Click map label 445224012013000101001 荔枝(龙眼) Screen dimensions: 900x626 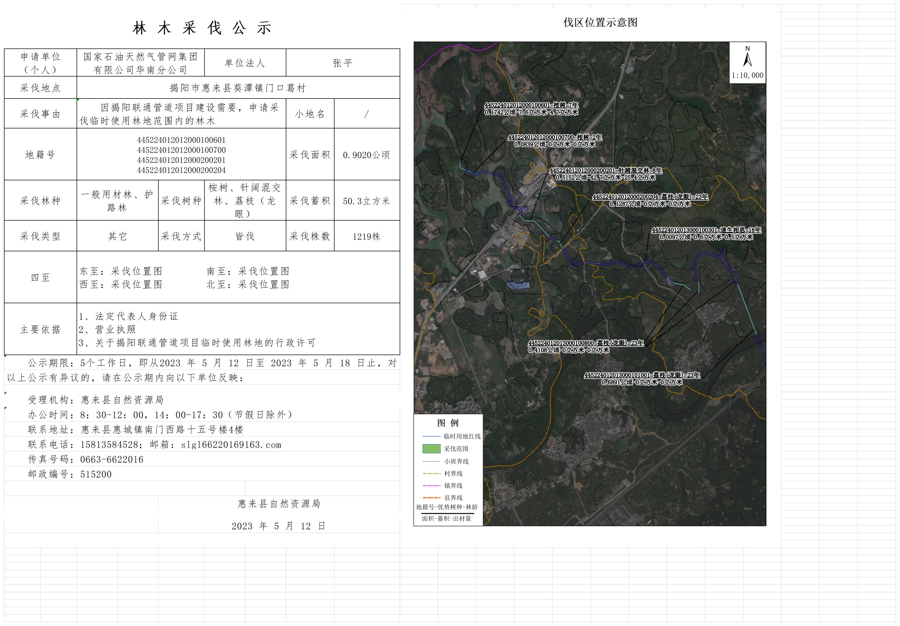pos(642,375)
